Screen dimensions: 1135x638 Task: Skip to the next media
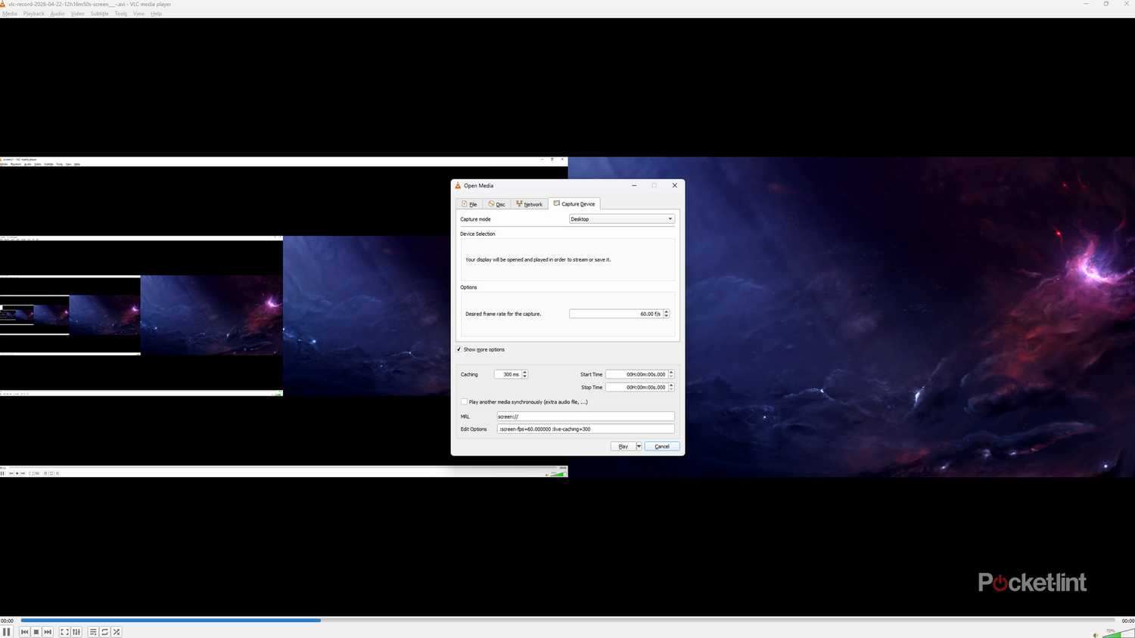pyautogui.click(x=47, y=632)
